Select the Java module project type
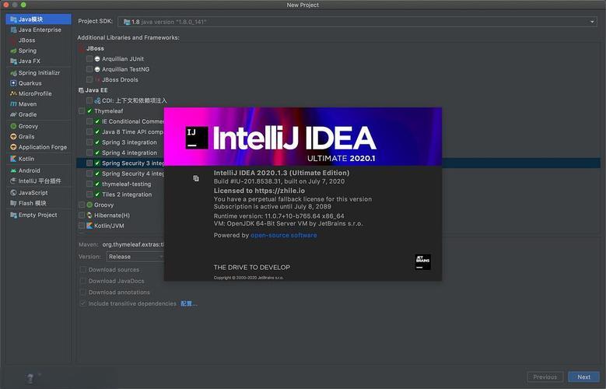Image resolution: width=606 pixels, height=389 pixels. pos(38,19)
